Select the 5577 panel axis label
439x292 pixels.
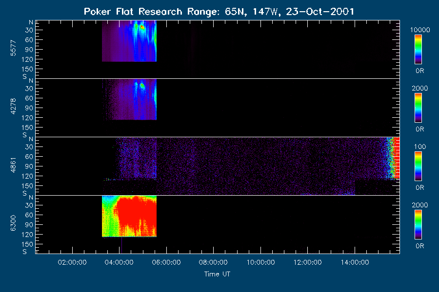[x=14, y=48]
